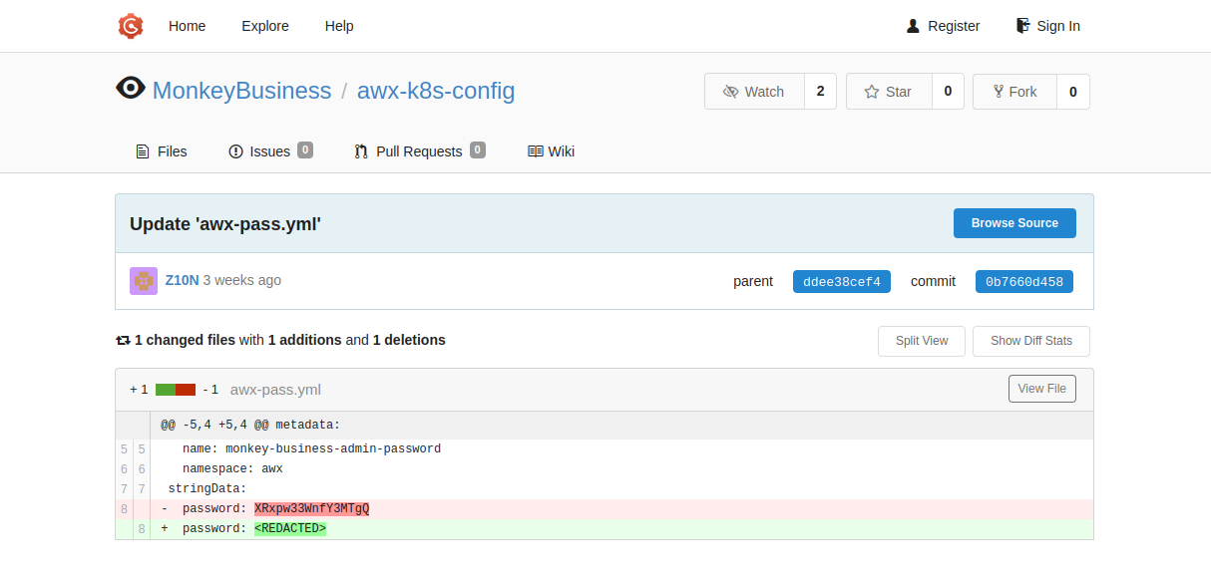Viewport: 1211px width, 585px height.
Task: Click the red-green diff stats bar
Action: (x=176, y=389)
